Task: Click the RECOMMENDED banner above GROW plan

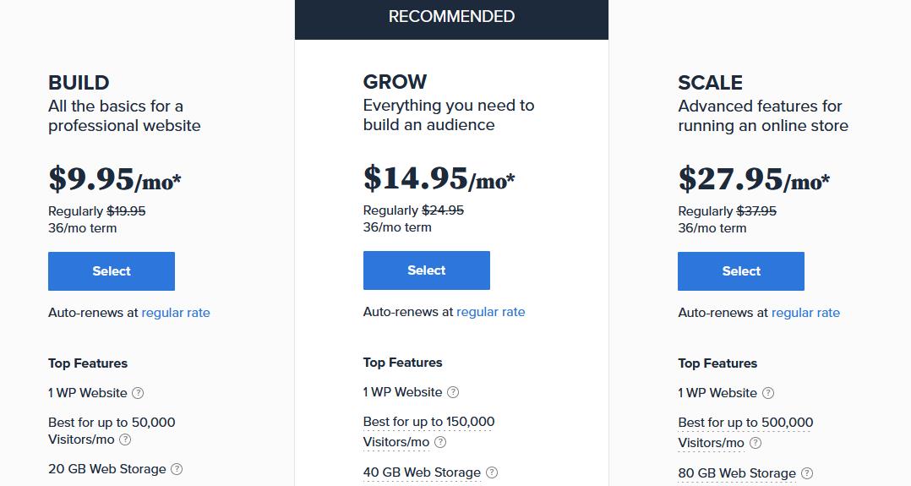Action: [451, 17]
